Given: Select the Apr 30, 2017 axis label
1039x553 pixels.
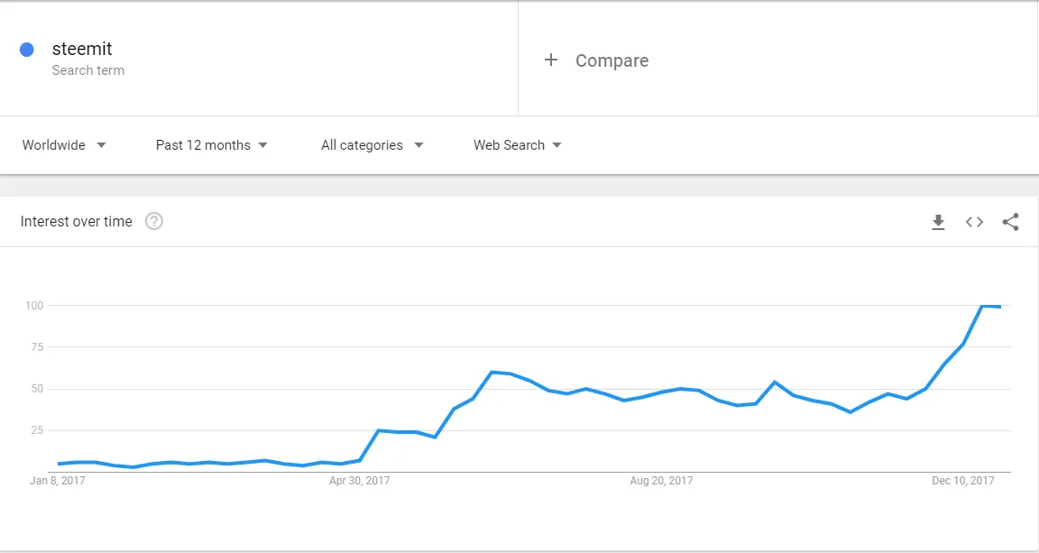Looking at the screenshot, I should (359, 481).
